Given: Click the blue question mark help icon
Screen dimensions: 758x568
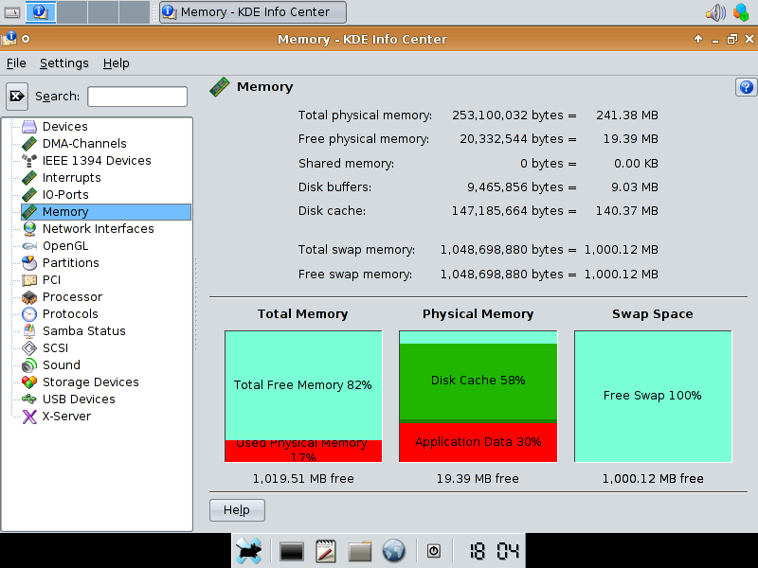Looking at the screenshot, I should pos(746,87).
